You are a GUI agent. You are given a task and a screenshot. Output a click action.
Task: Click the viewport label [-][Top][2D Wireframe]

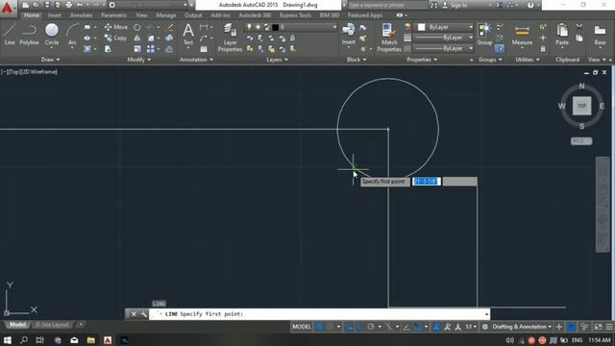tap(29, 72)
